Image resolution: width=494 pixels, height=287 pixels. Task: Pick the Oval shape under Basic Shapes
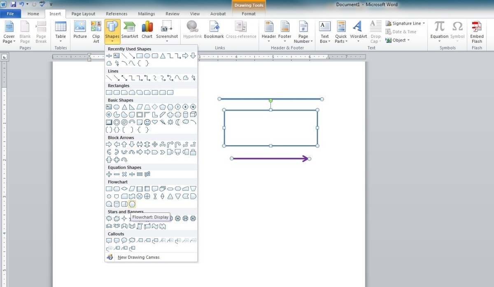[x=116, y=107]
